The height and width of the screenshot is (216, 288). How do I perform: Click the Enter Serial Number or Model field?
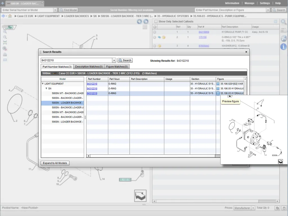pyautogui.click(x=28, y=10)
